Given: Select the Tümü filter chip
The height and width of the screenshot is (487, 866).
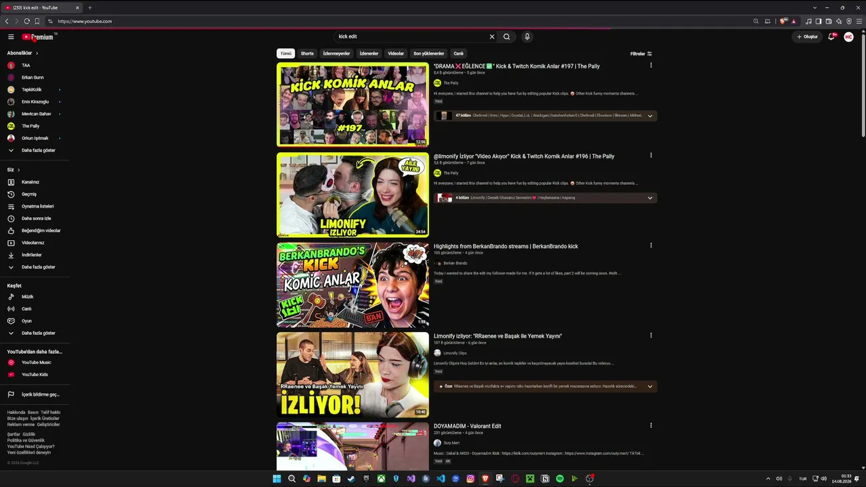Looking at the screenshot, I should [286, 53].
